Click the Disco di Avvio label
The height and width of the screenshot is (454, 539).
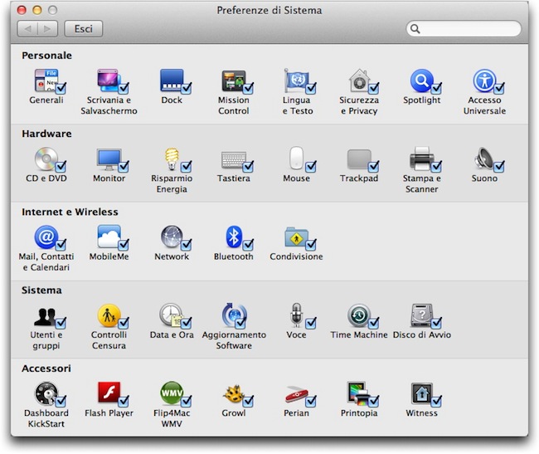click(x=422, y=334)
